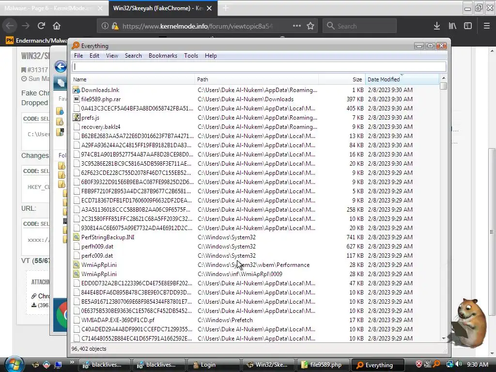This screenshot has height=372, width=496.
Task: Sort results by Size column
Action: [342, 79]
